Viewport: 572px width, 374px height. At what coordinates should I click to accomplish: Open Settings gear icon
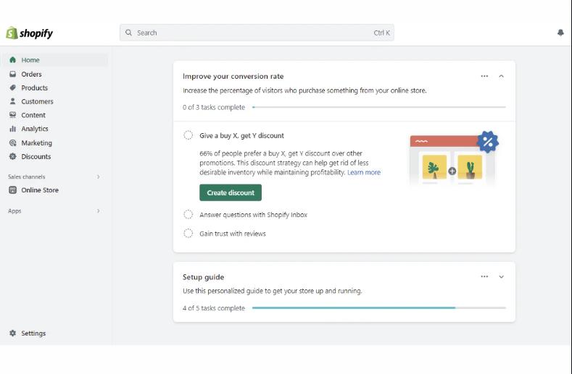click(x=13, y=333)
